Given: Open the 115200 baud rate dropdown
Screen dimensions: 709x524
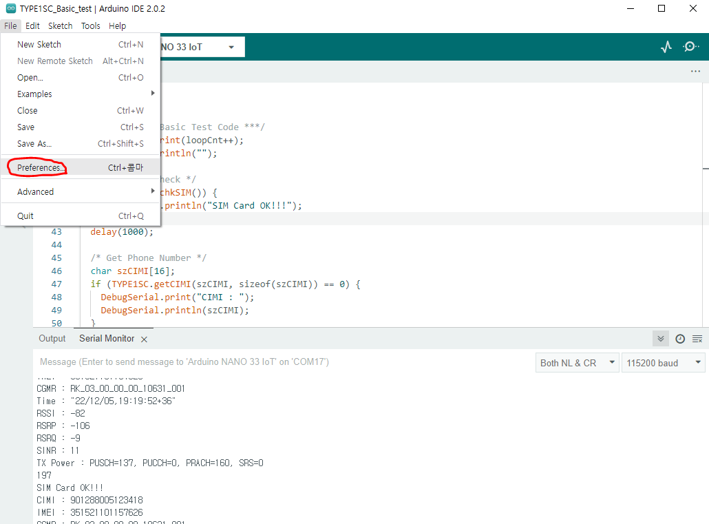Looking at the screenshot, I should (x=664, y=363).
